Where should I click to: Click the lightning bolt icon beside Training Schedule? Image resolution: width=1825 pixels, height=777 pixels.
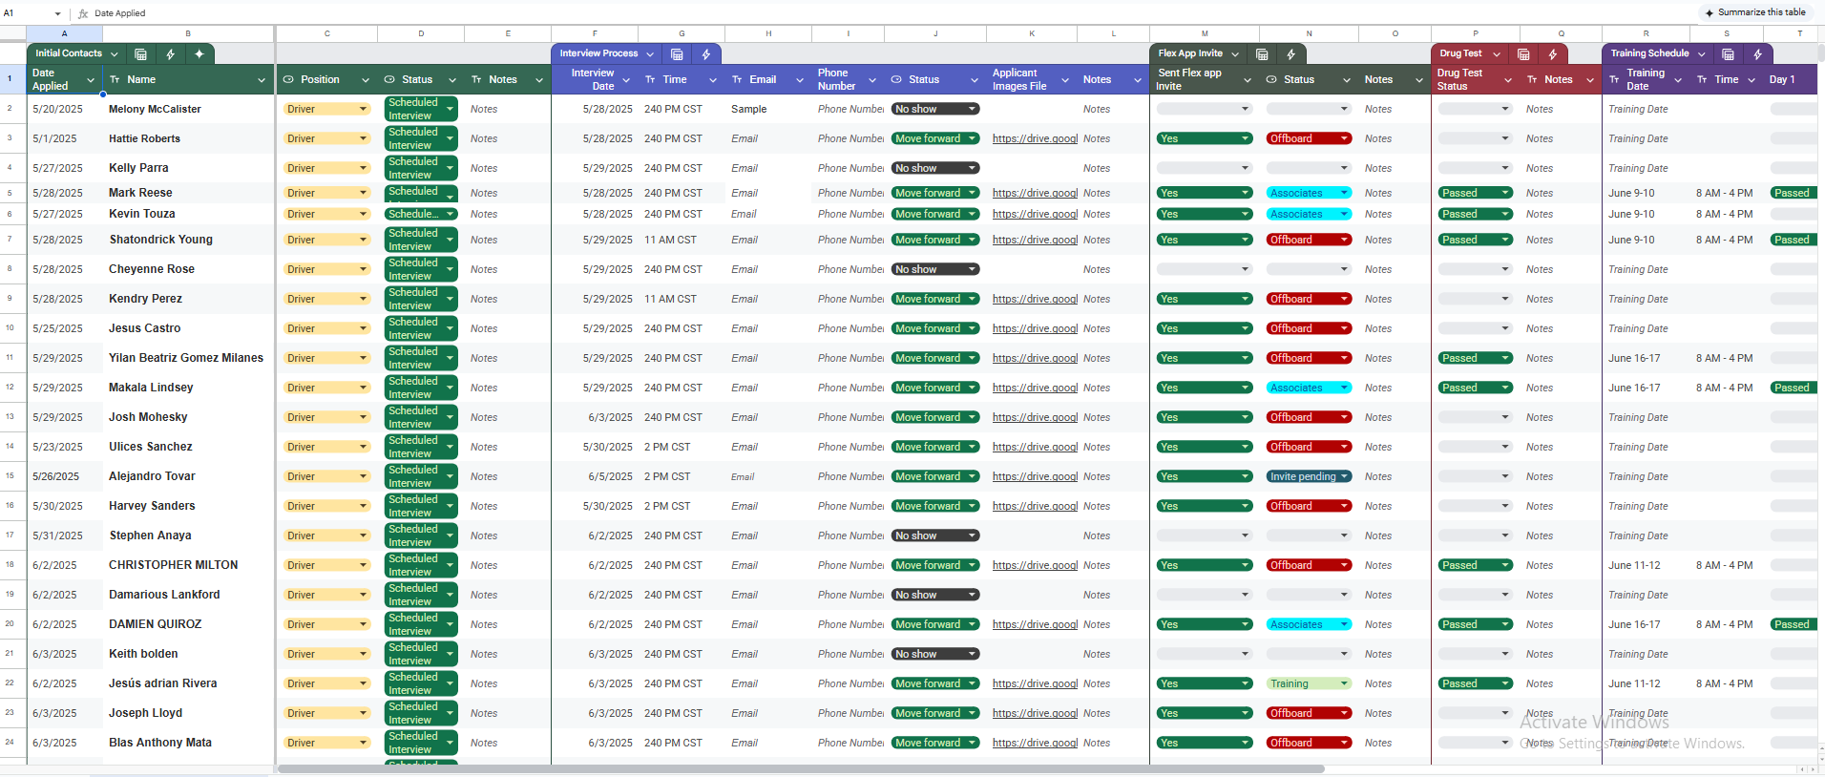[x=1757, y=54]
